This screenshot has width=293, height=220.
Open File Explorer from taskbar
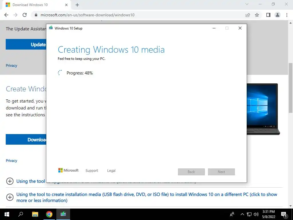click(35, 214)
